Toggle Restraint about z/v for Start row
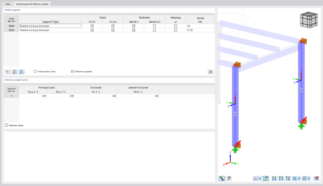Screen dimensions: 323x186 coord(155,26)
